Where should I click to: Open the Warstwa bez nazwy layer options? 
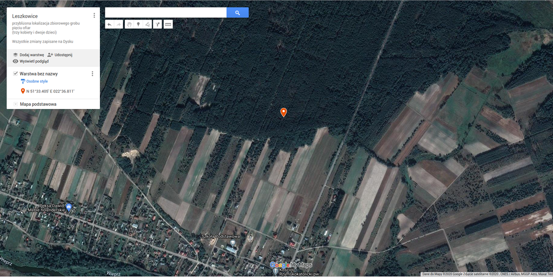[x=92, y=74]
